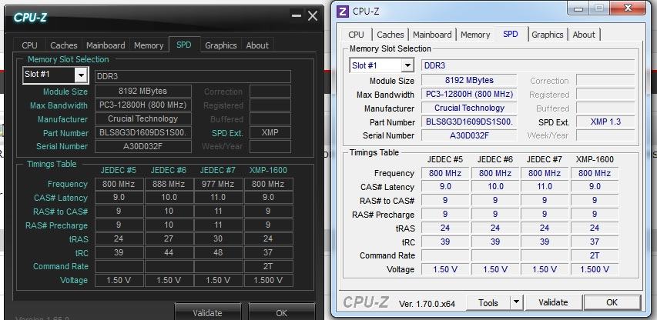Click DDR3 memory type field in dark window
Viewport: 657px width, 320px height.
193,77
